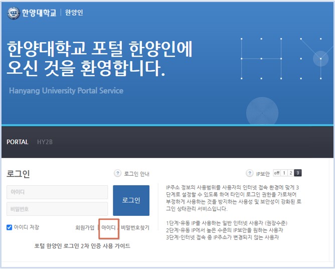Click the blue 로그인 button
This screenshot has height=269, width=335.
pyautogui.click(x=131, y=200)
